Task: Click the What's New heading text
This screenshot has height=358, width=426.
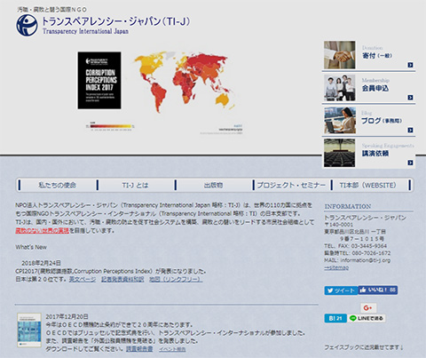Action: tap(31, 247)
